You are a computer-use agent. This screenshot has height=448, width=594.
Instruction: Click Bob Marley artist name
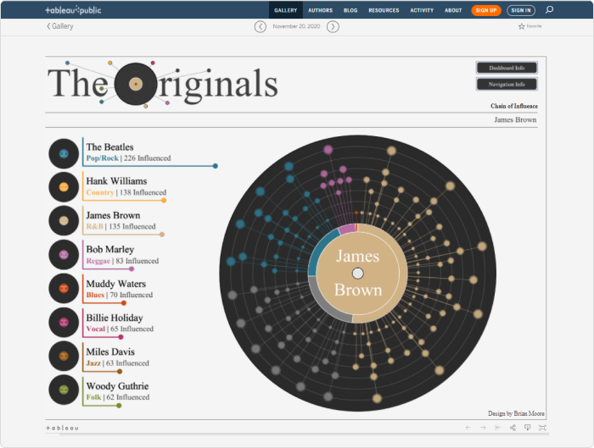(x=109, y=250)
